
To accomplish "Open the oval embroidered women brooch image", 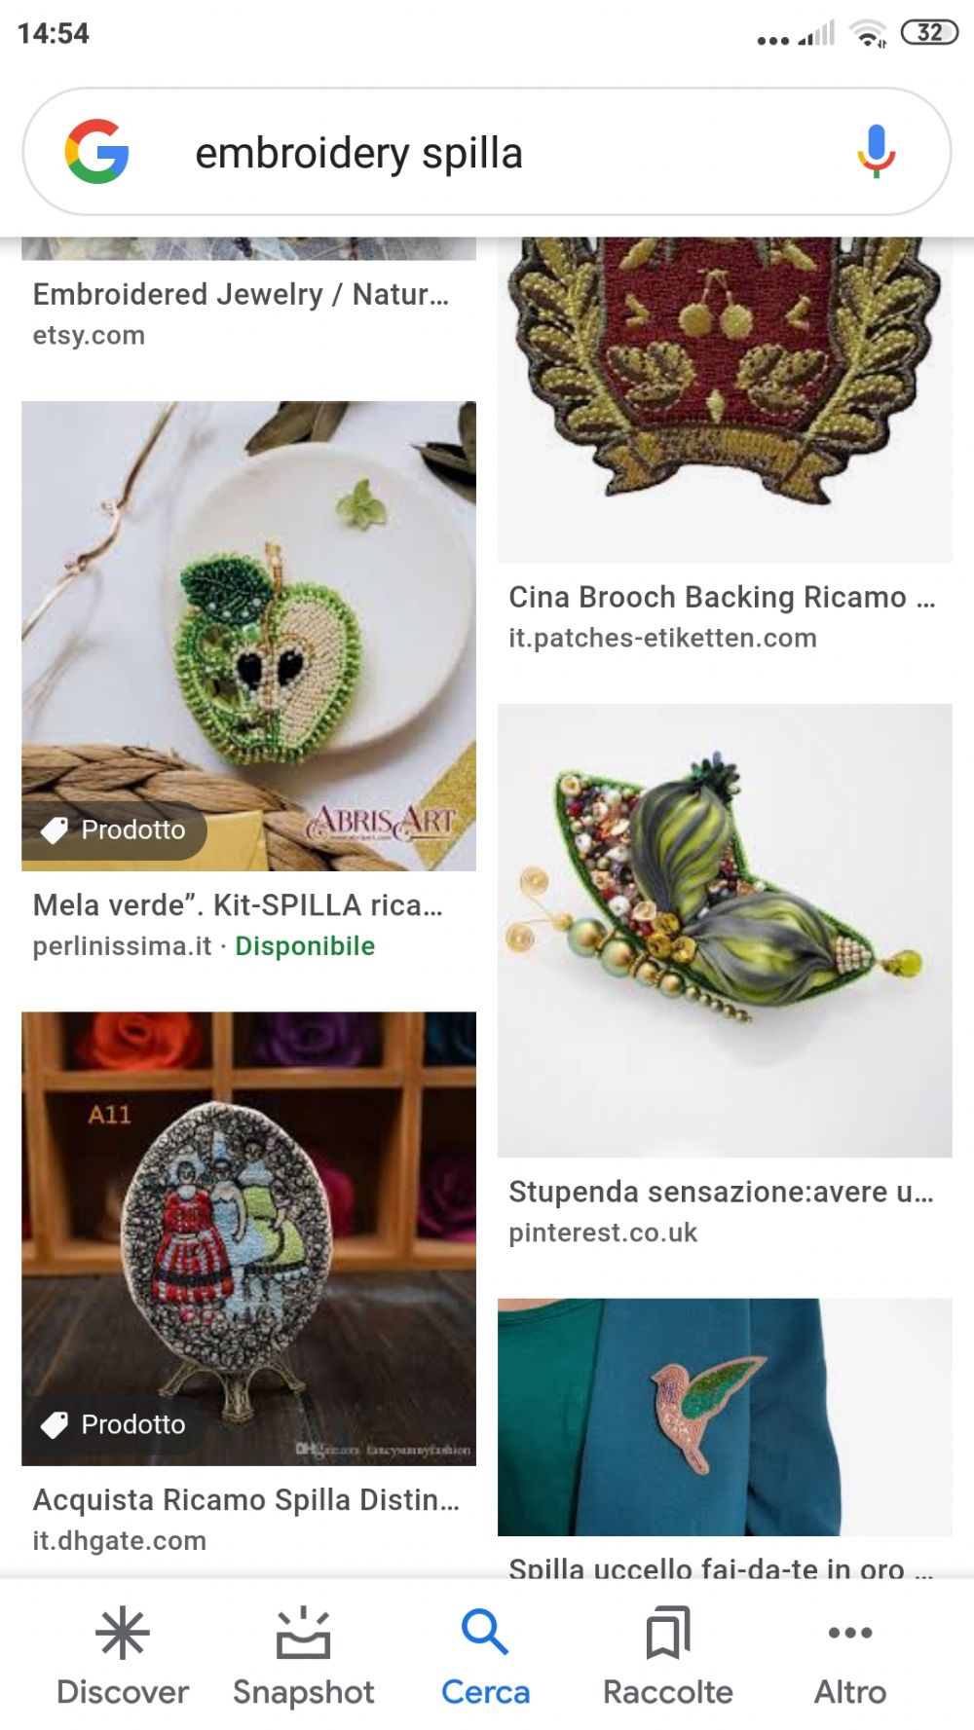I will (x=248, y=1238).
